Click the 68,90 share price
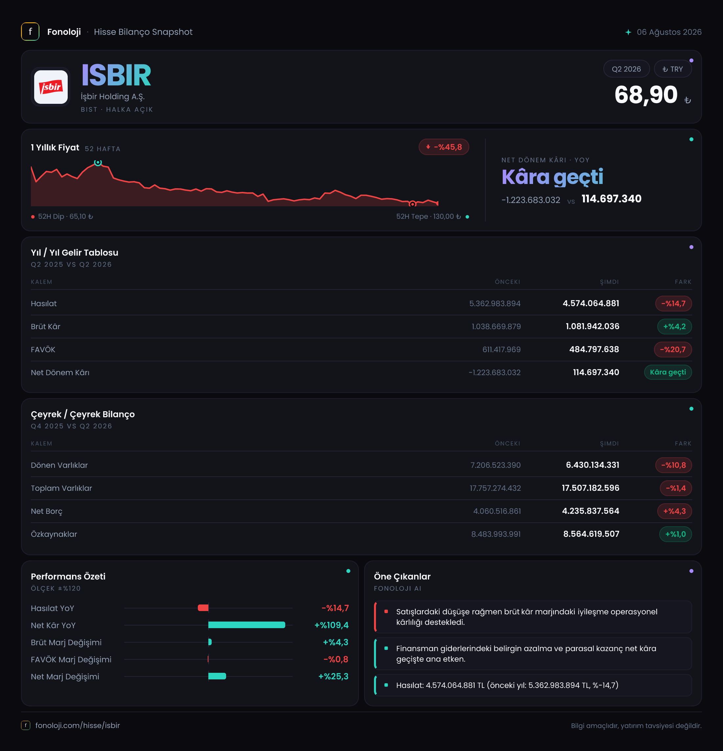The image size is (723, 751). point(646,95)
